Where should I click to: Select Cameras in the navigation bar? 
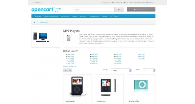point(104,16)
